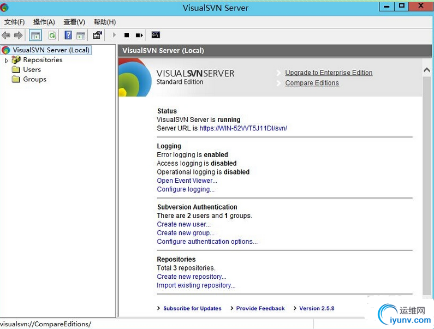Click Subscribe for Updates link
434x329 pixels.
tap(192, 308)
